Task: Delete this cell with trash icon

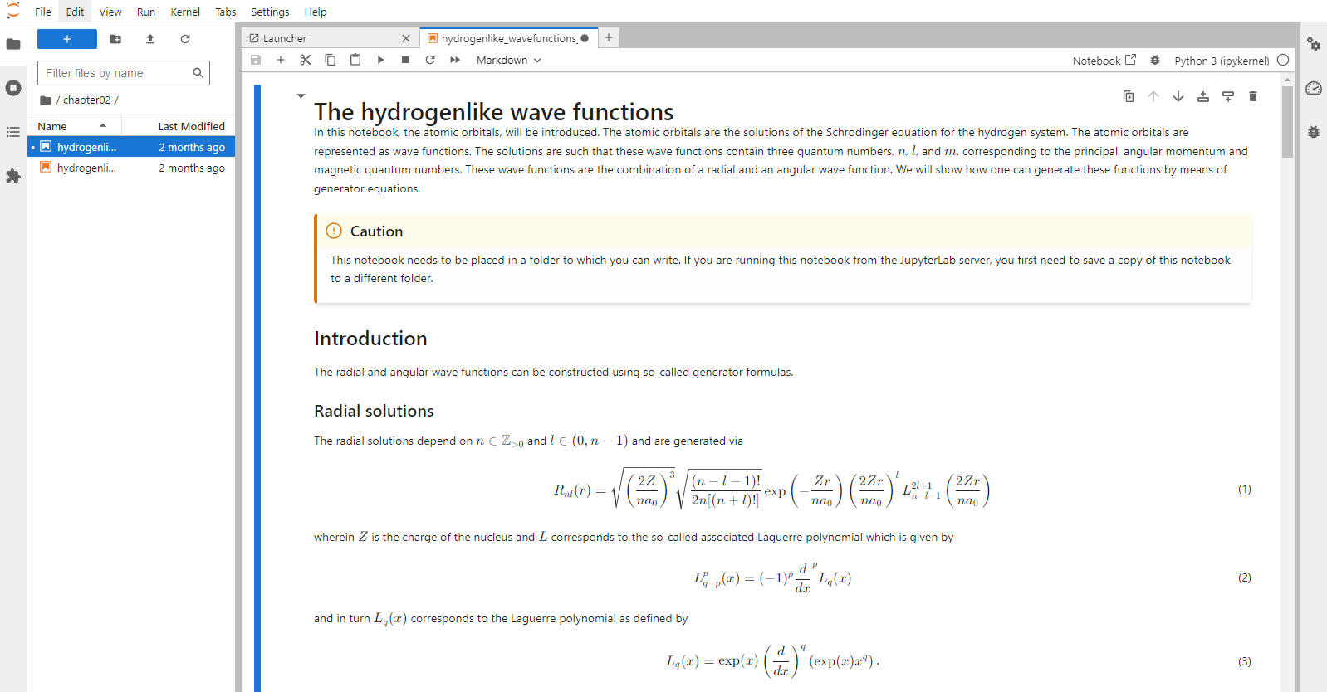Action: [x=1253, y=96]
